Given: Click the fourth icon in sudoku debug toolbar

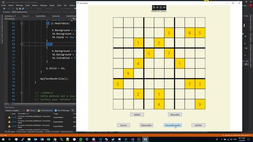Looking at the screenshot, I should [164, 7].
